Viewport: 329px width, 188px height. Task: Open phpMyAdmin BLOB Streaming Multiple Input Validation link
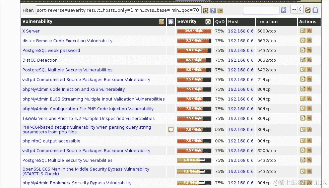pos(93,99)
